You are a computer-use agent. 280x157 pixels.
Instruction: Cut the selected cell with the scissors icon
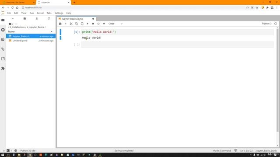click(71, 24)
